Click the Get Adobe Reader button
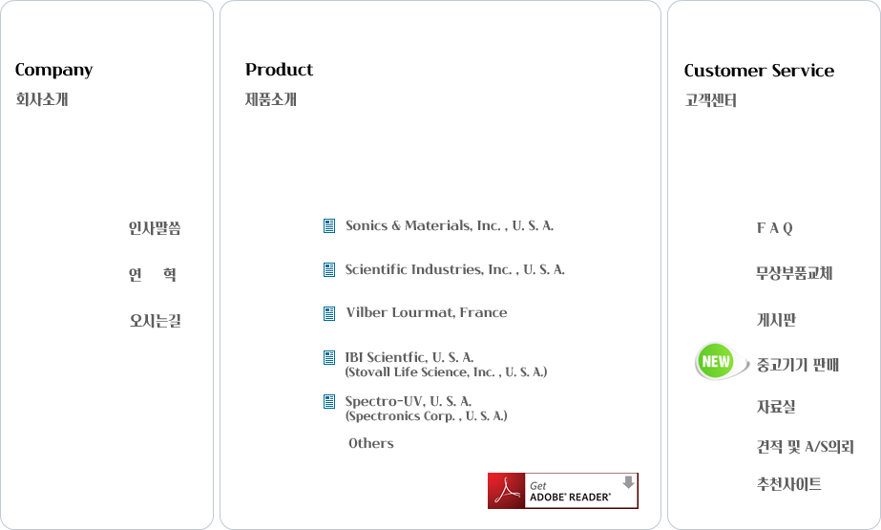This screenshot has height=530, width=881. (x=563, y=491)
